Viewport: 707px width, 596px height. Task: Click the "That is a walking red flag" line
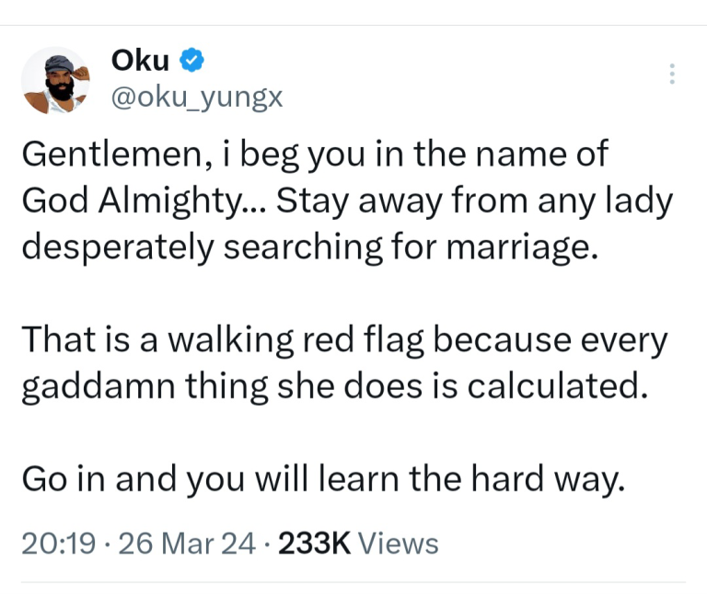(x=343, y=340)
